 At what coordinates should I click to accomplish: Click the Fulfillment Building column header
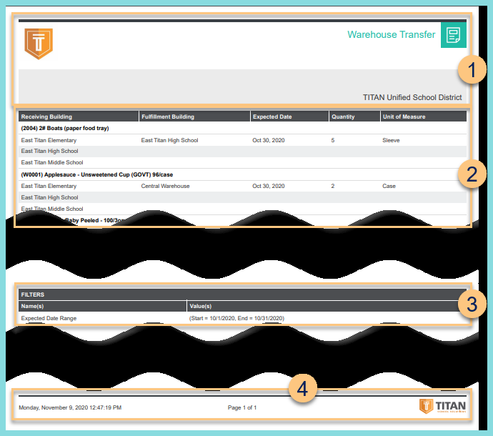click(x=194, y=117)
